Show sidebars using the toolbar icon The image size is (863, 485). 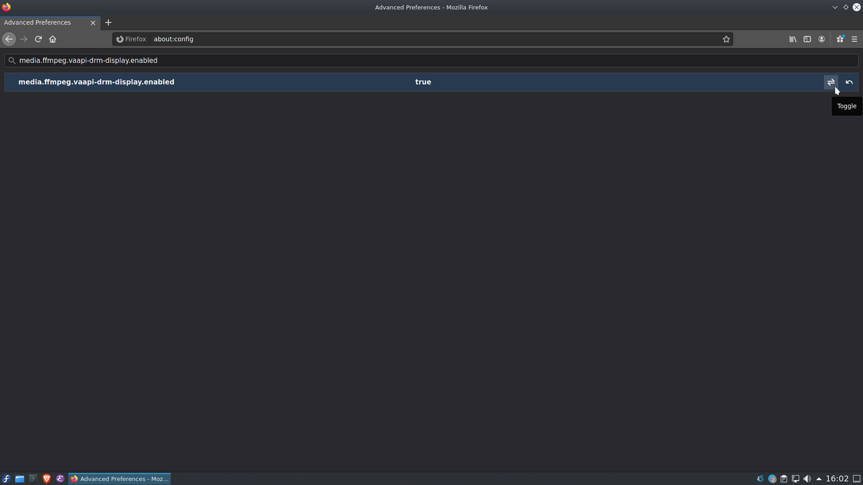click(x=807, y=39)
